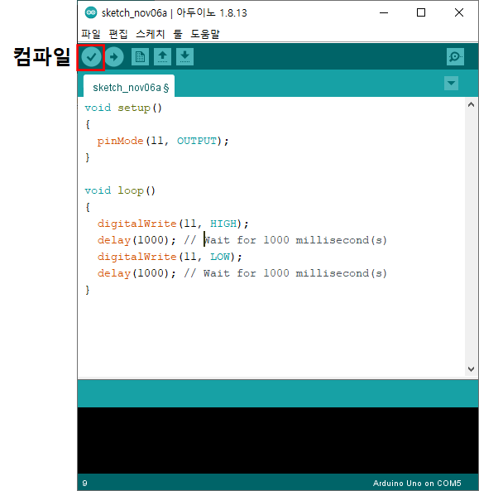
Task: Click the first delay(1000) comment line
Action: click(242, 240)
